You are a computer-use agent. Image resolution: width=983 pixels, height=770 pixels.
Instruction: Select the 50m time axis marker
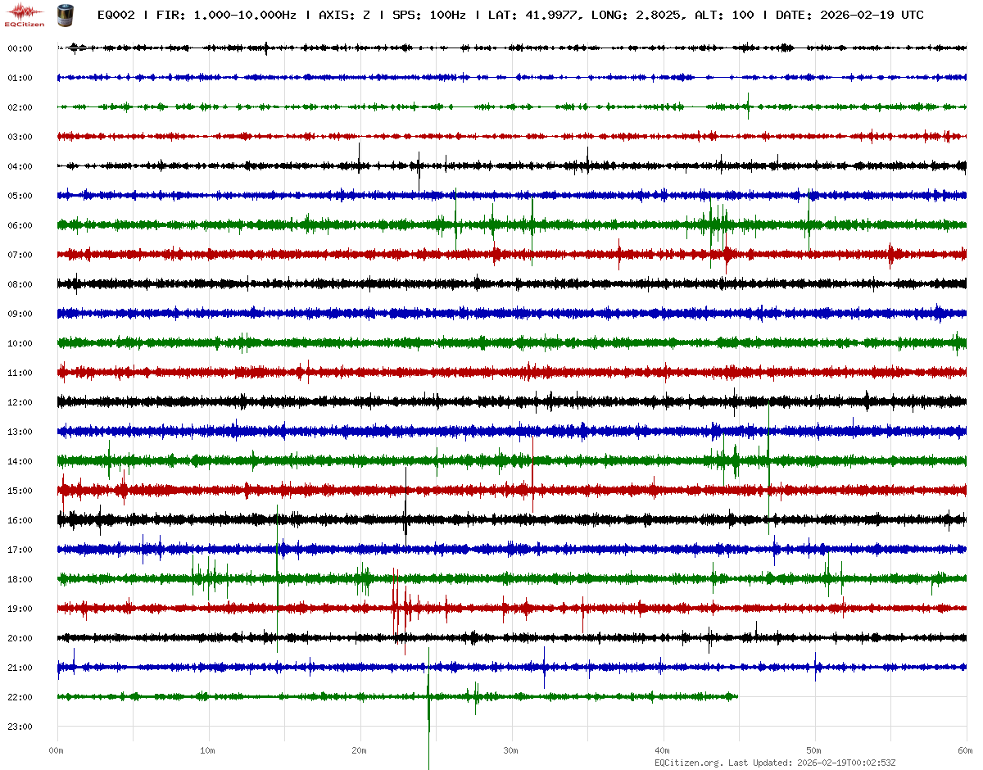(814, 750)
